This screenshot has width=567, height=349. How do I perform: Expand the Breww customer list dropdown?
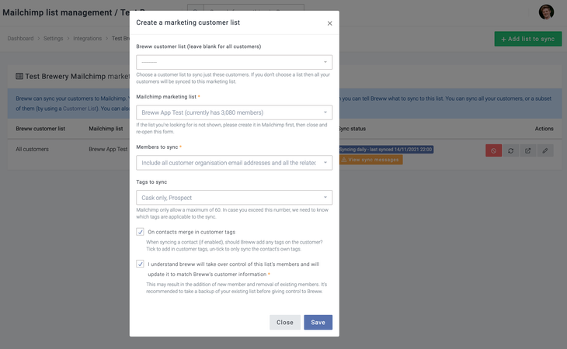point(234,62)
